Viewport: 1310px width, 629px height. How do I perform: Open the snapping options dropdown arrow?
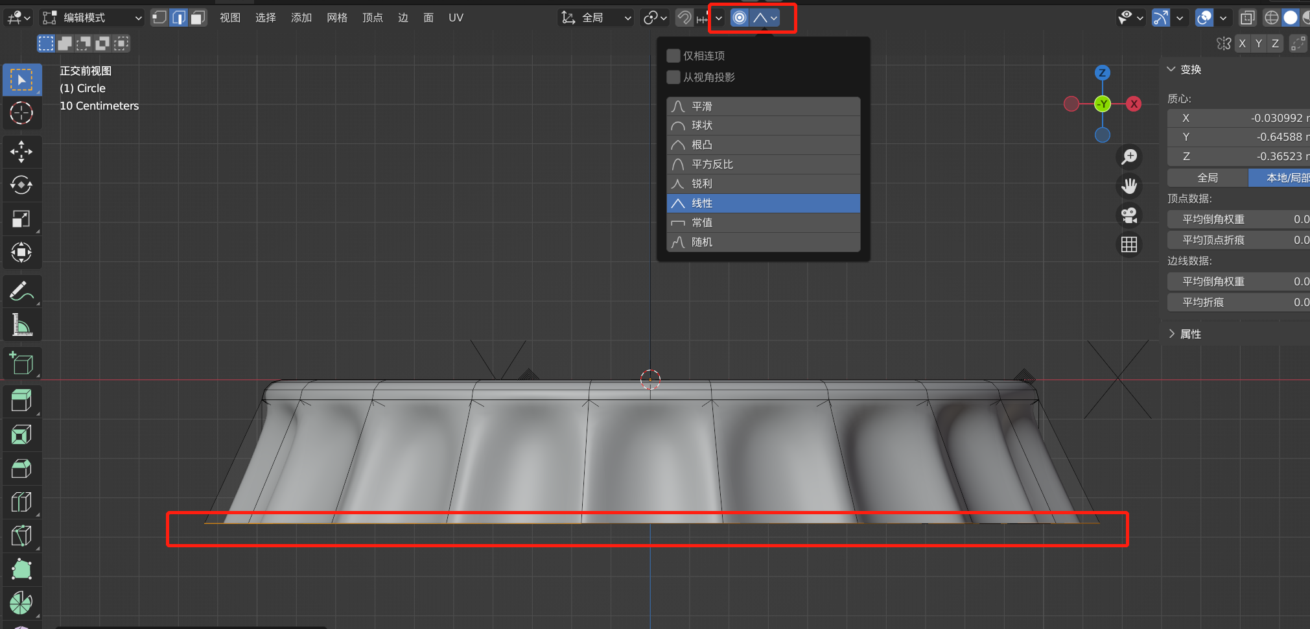[718, 18]
